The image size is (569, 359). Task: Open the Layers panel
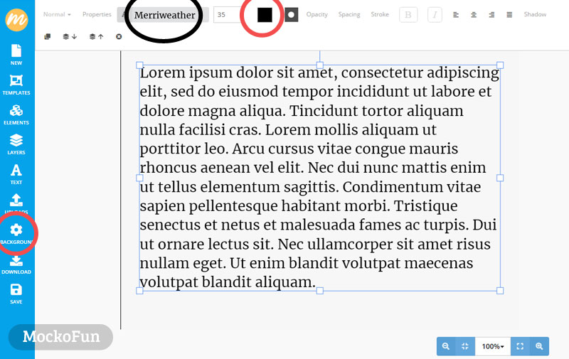pyautogui.click(x=16, y=144)
